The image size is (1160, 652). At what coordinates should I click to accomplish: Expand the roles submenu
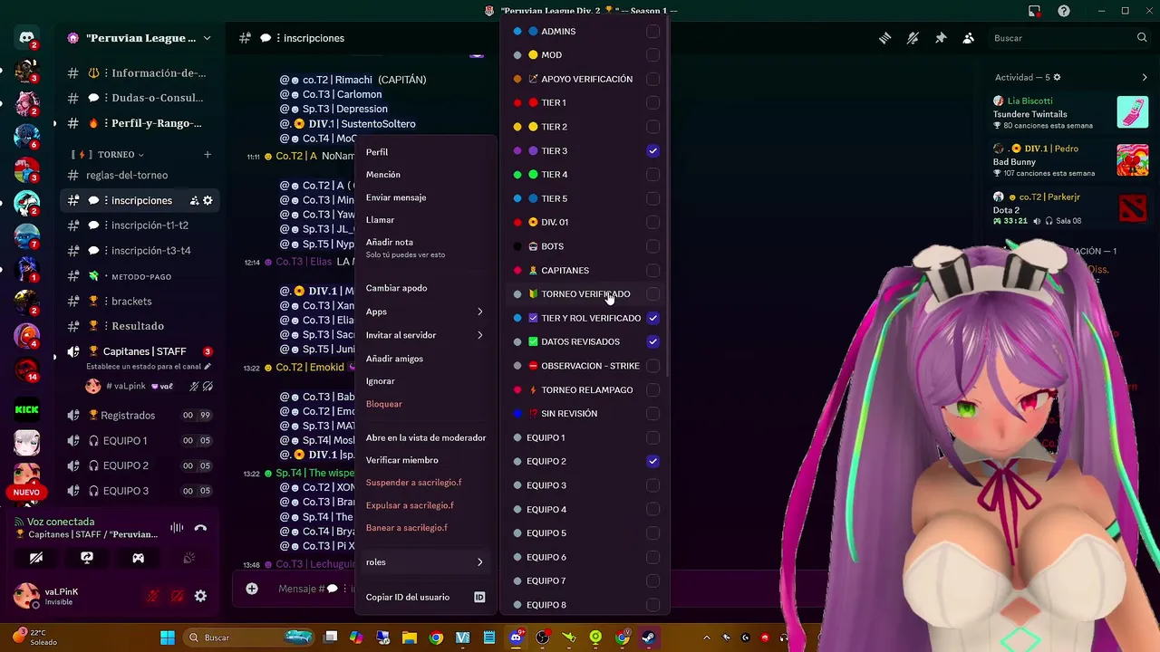(x=424, y=562)
